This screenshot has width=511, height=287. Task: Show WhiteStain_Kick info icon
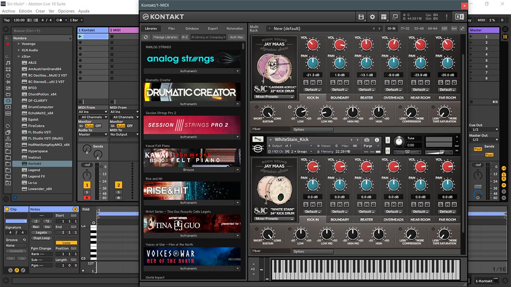point(377,139)
